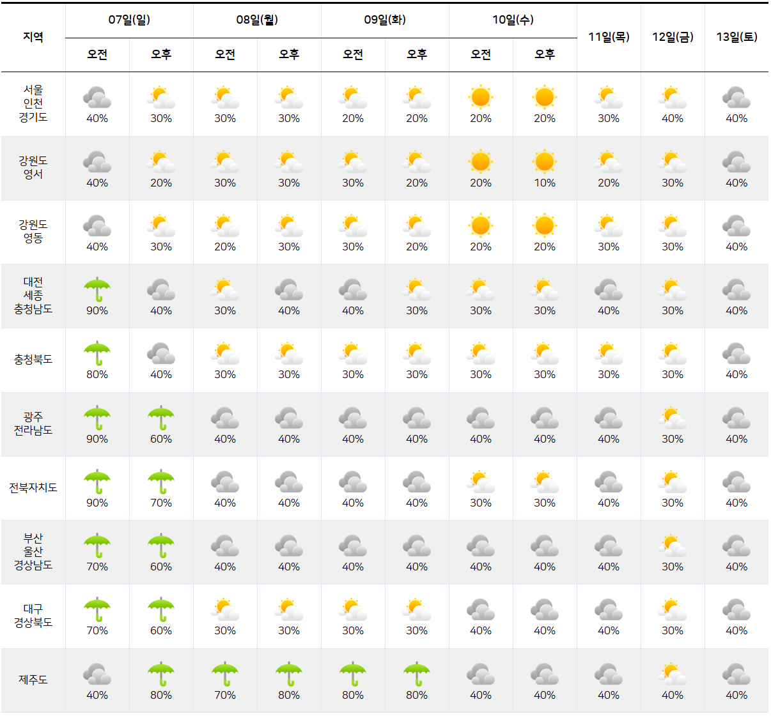The height and width of the screenshot is (716, 771).
Task: Click the 80% value for 충청북도 07일 오전
Action: 97,374
